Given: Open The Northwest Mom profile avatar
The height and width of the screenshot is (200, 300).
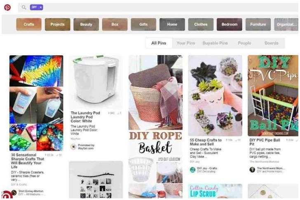Looking at the screenshot, I should 252,169.
